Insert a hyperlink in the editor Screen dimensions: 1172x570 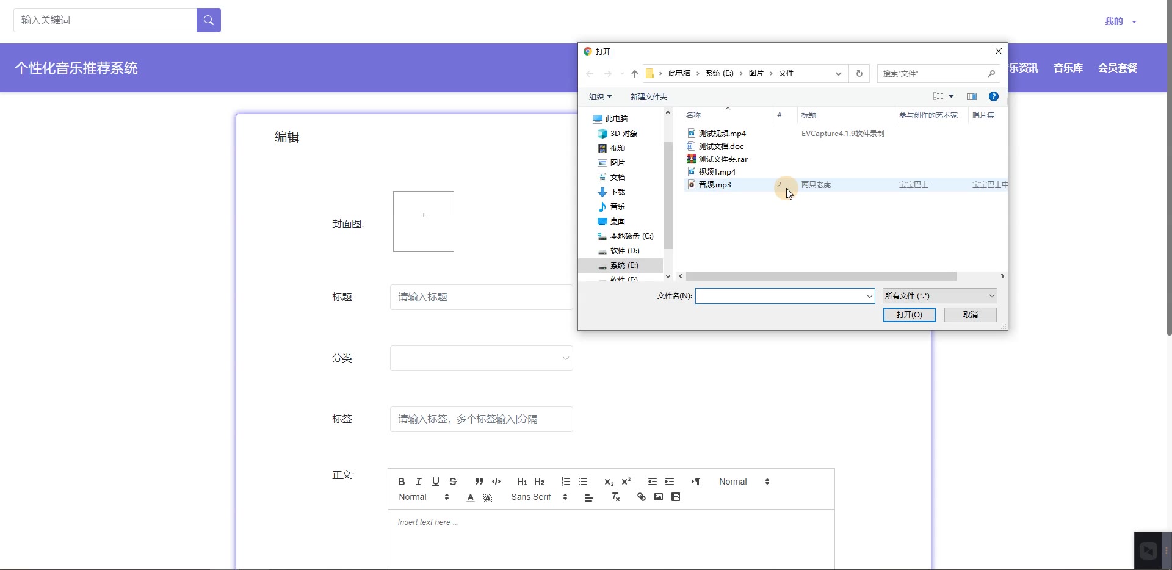click(x=641, y=497)
